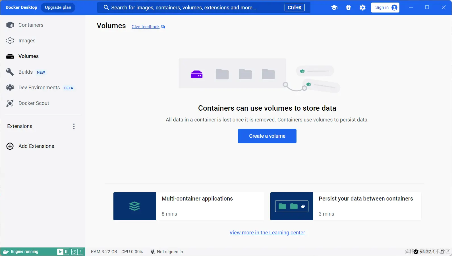Open the Persist your data between containers title
This screenshot has height=256, width=452.
[366, 199]
